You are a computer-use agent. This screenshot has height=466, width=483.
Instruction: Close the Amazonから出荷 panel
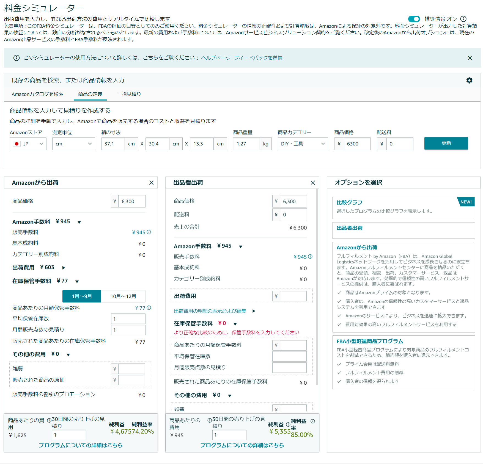pyautogui.click(x=151, y=183)
